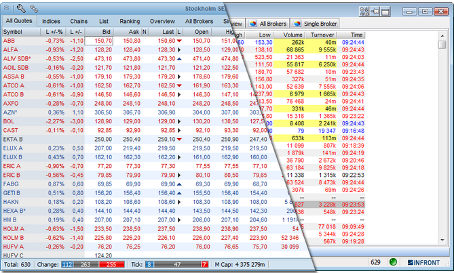Click the window grip menu icon
Image resolution: width=454 pixels, height=273 pixels.
(x=6, y=8)
